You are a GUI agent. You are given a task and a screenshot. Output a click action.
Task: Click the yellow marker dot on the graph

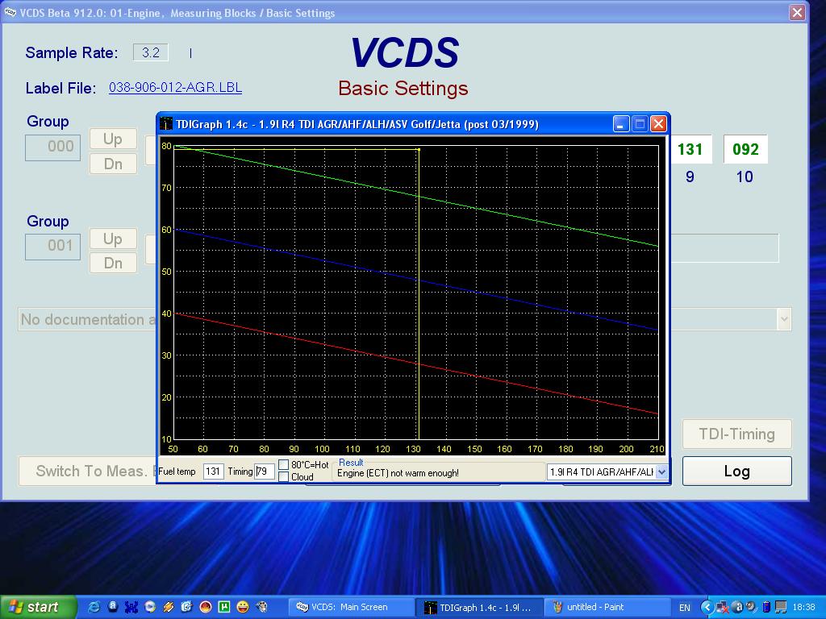[419, 149]
